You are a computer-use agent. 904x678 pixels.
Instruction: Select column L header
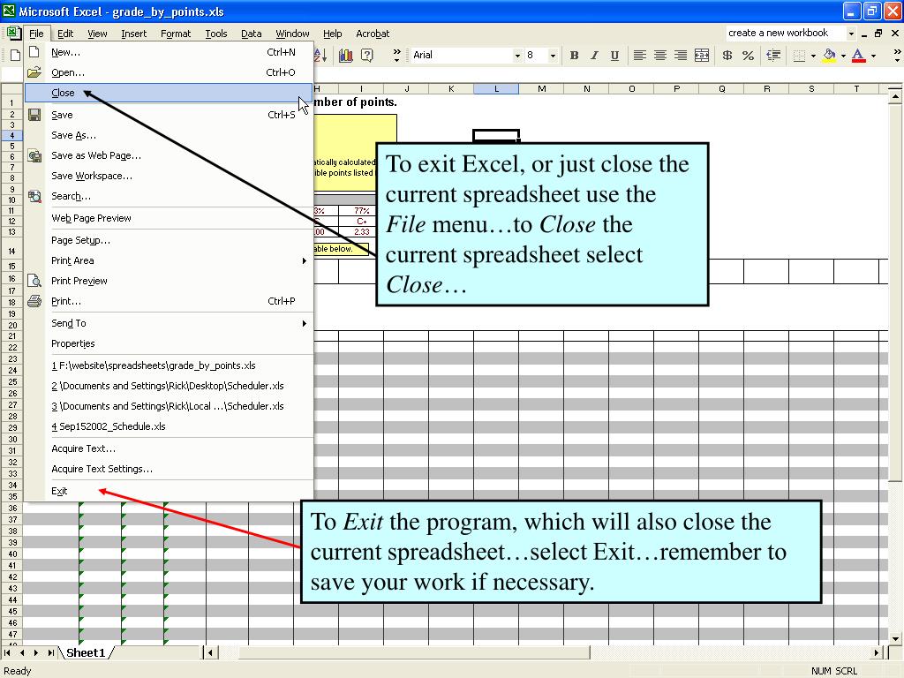[496, 89]
